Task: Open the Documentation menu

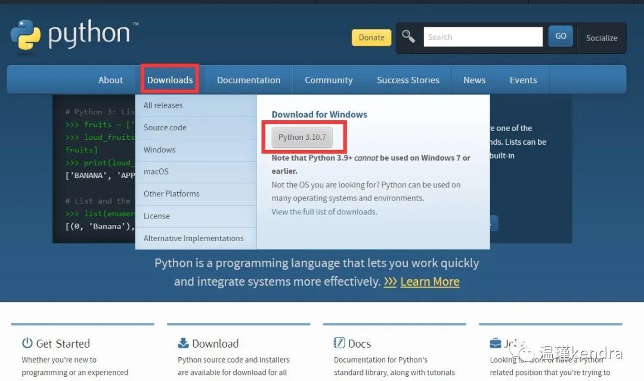Action: coord(249,80)
